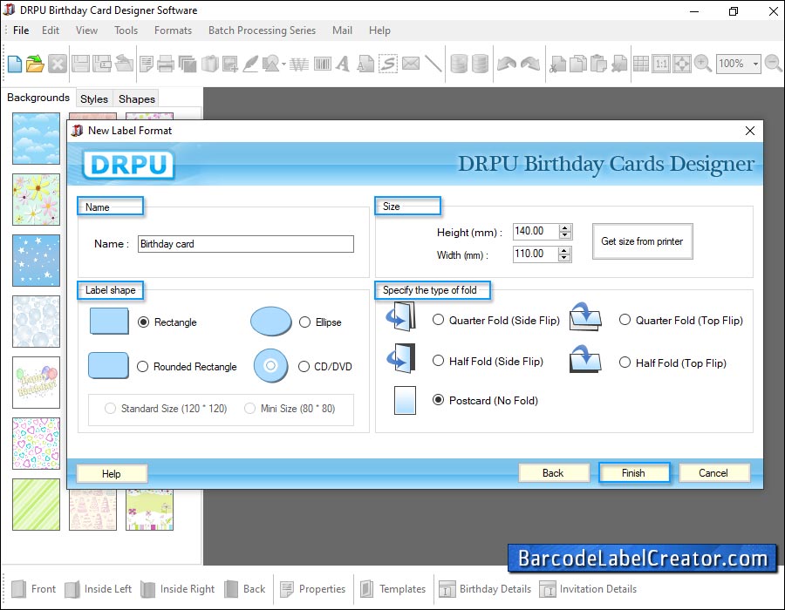
Task: Open the Batch Processing Series menu
Action: [x=262, y=30]
